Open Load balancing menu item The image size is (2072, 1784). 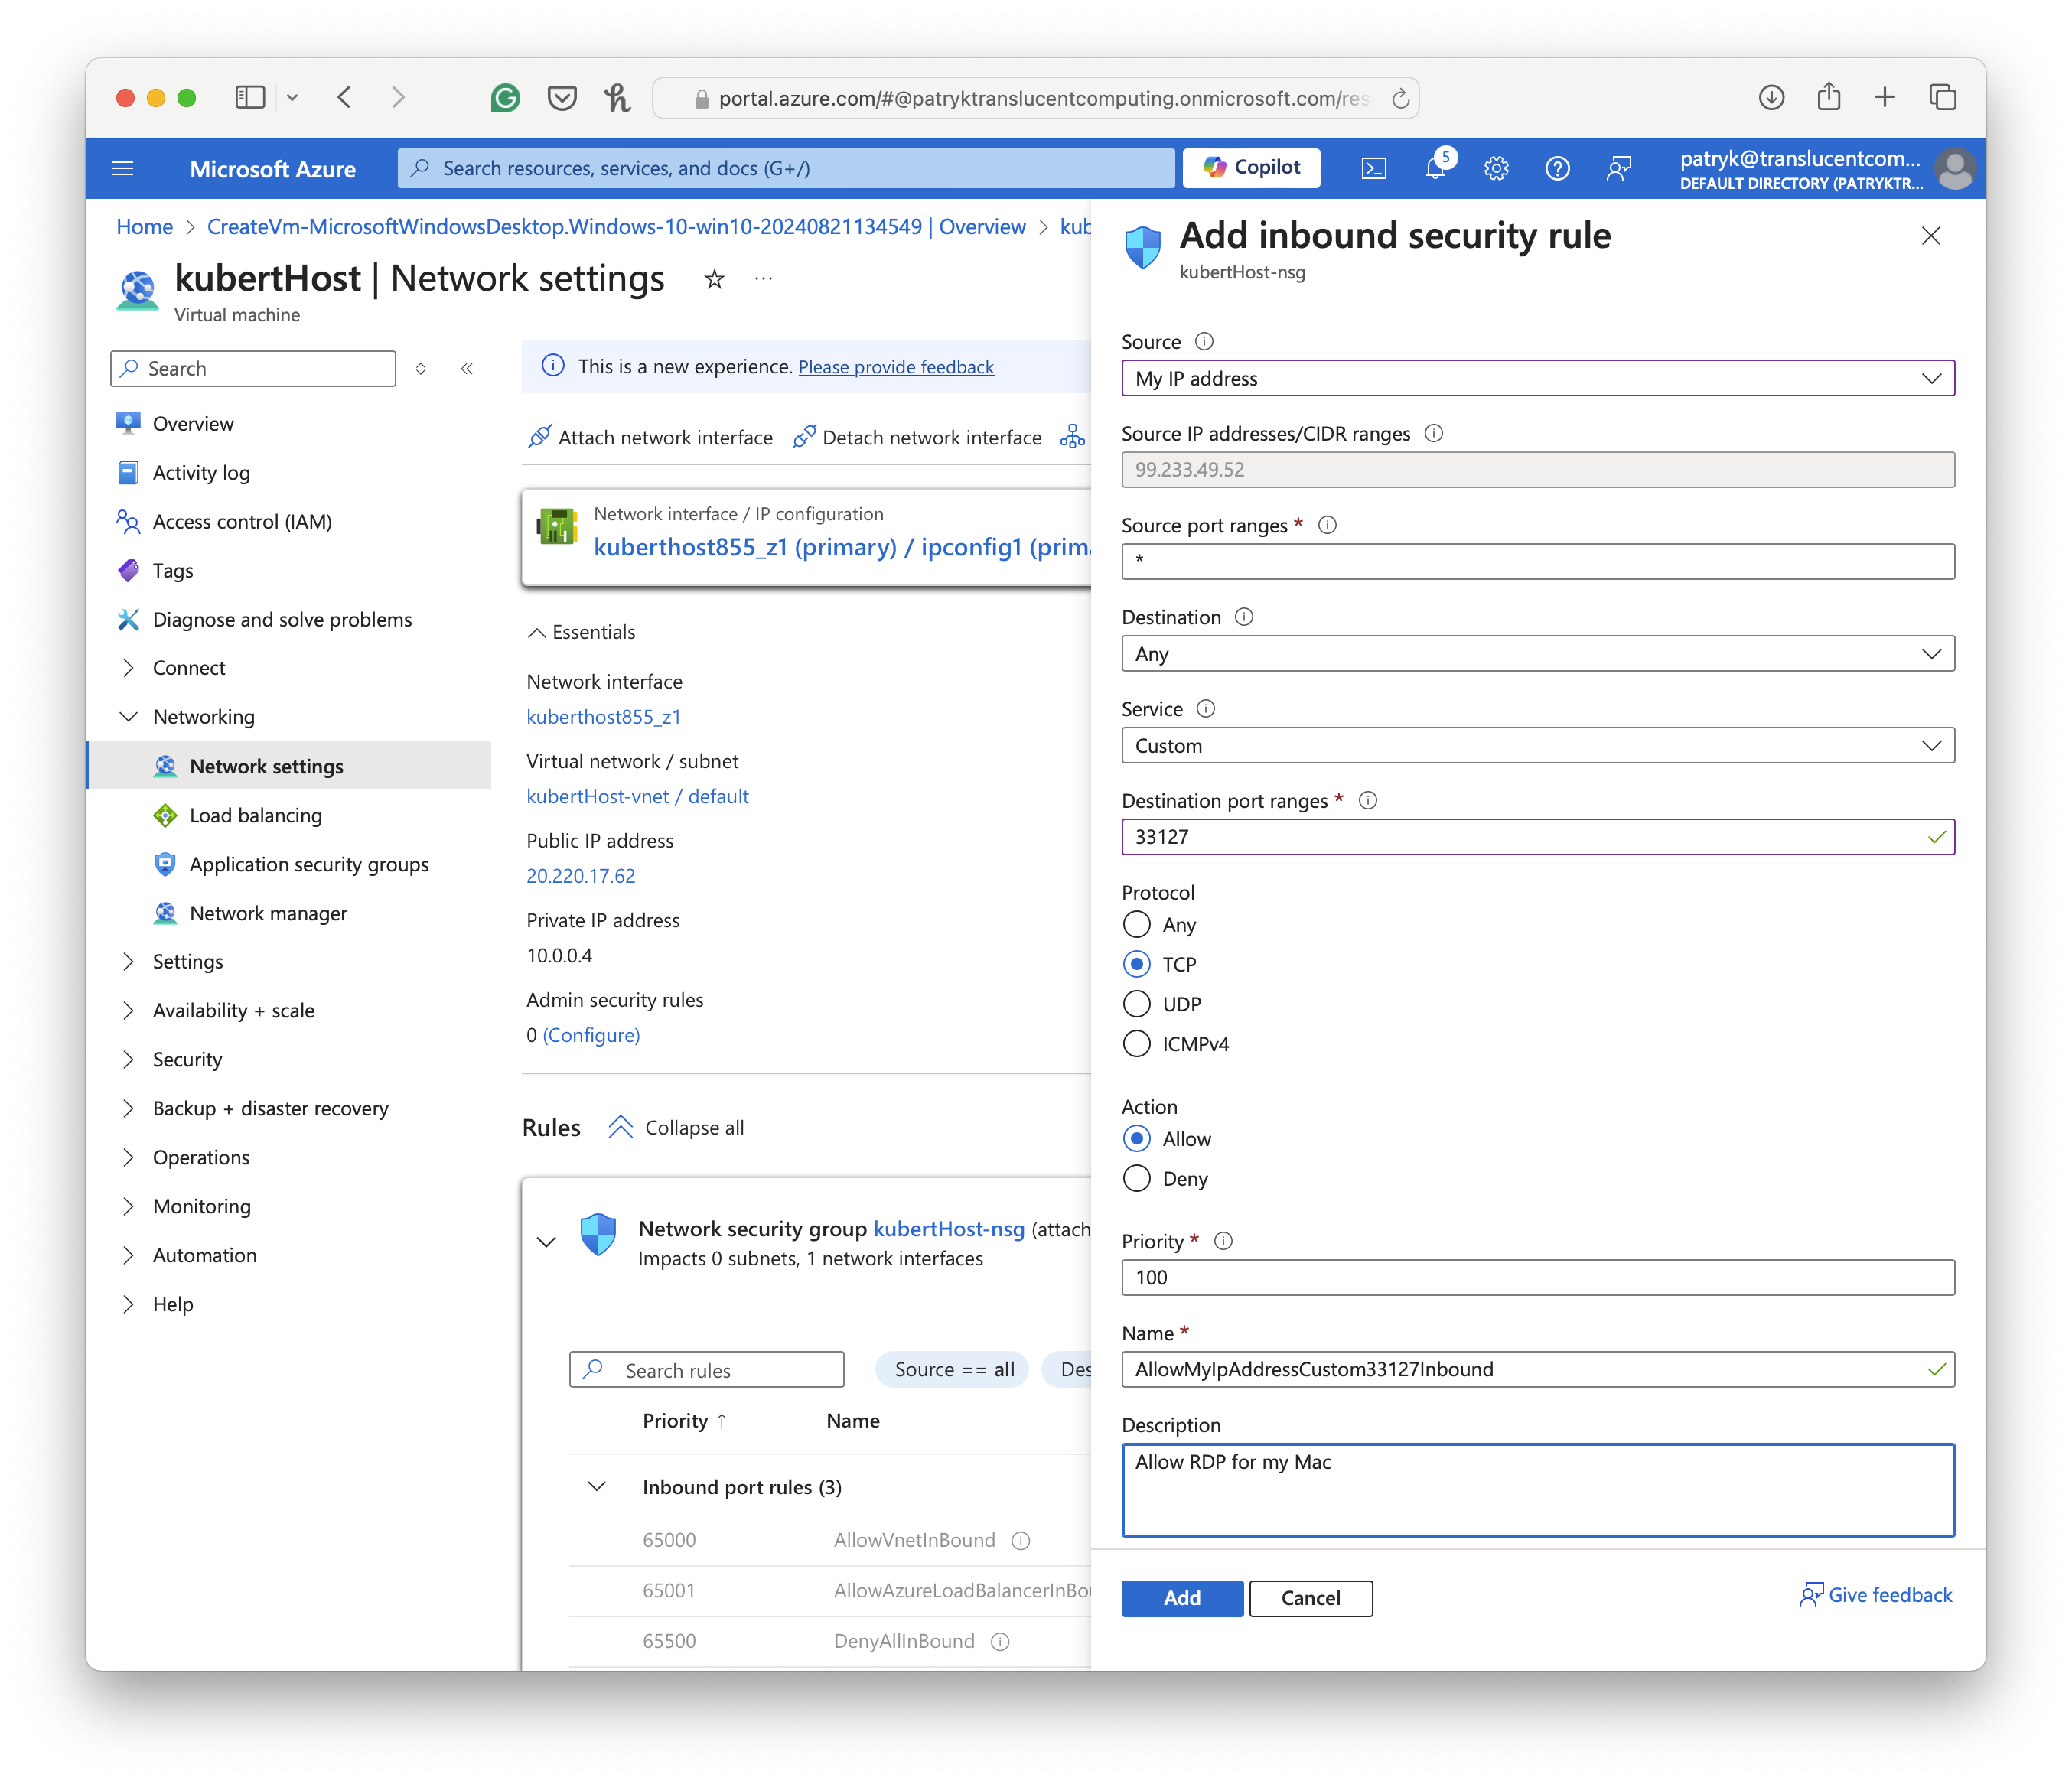click(256, 816)
